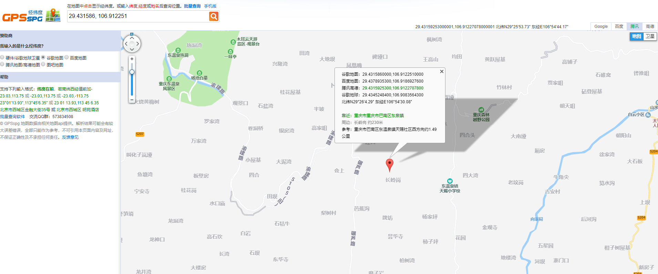Click the 北京市西城区金融大街35号 example text
Screen dimensions: 658x274
(x=25, y=110)
